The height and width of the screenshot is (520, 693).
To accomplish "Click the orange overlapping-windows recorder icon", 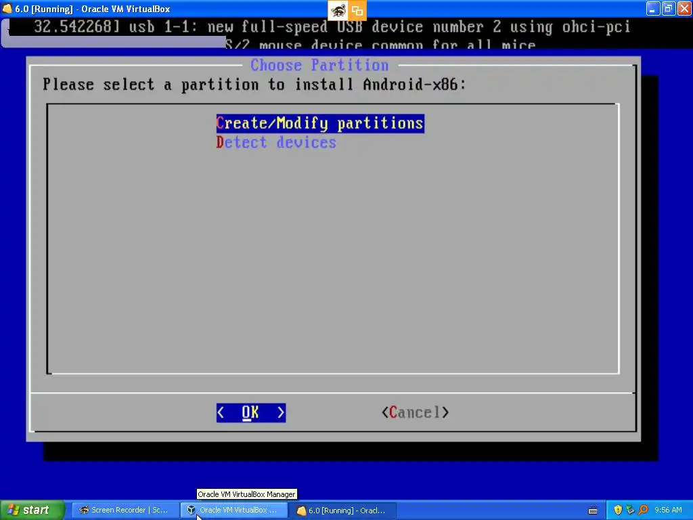I will click(357, 10).
